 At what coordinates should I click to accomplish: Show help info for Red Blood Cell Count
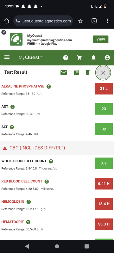pos(47,182)
